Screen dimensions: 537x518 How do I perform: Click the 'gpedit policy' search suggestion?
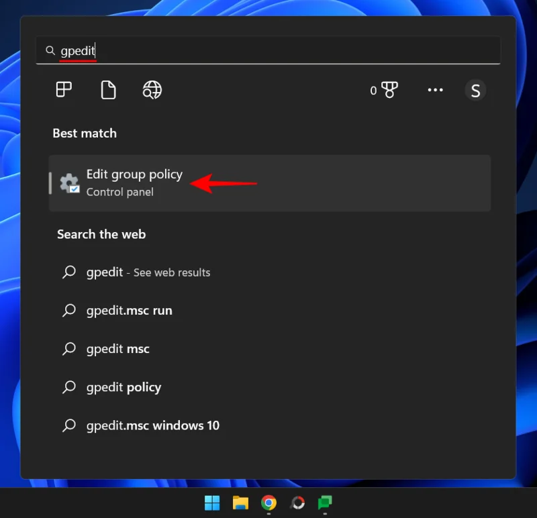(124, 386)
